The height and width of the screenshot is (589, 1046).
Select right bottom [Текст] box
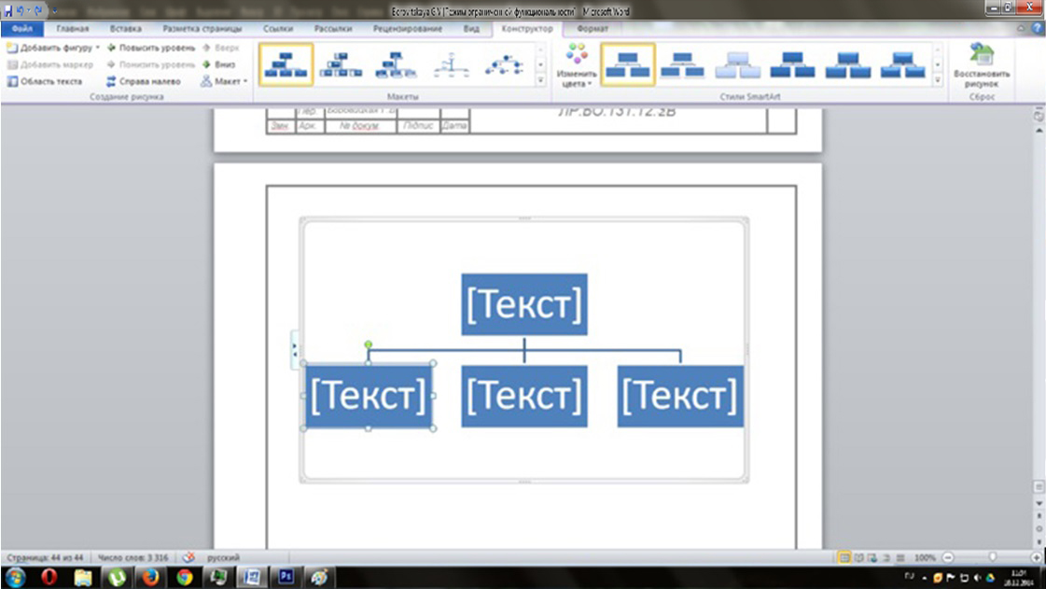[x=680, y=396]
